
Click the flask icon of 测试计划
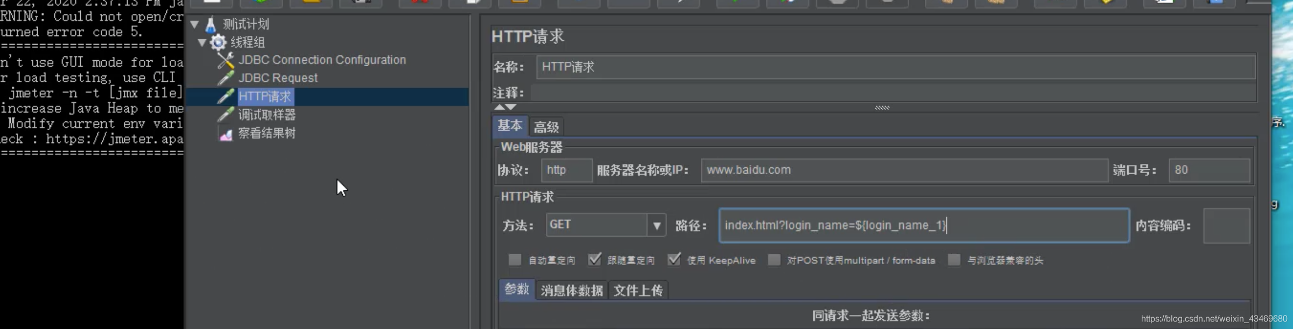211,24
